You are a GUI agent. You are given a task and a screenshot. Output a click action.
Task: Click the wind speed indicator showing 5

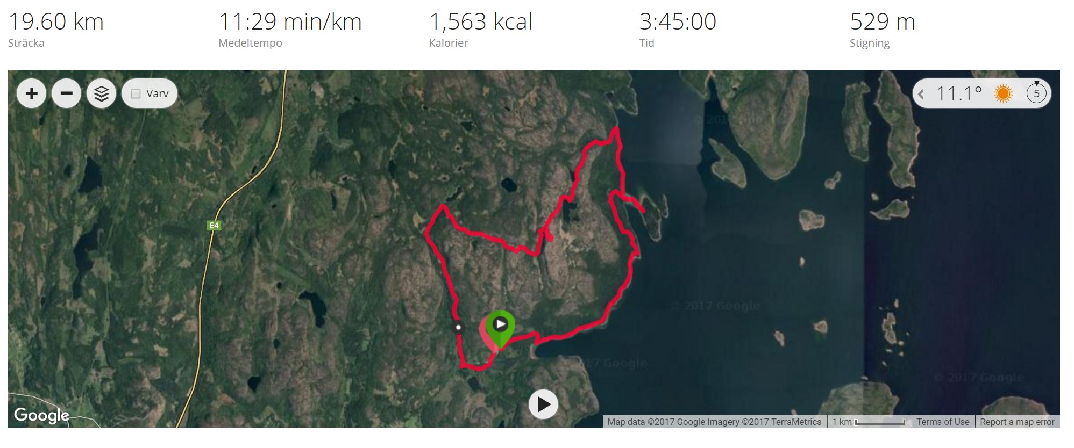click(x=1036, y=92)
